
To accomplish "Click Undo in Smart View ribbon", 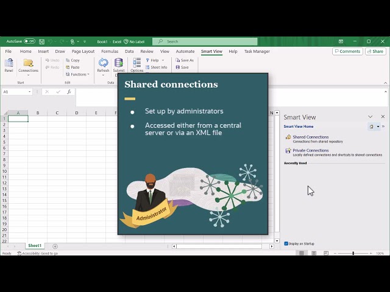I will click(x=52, y=60).
